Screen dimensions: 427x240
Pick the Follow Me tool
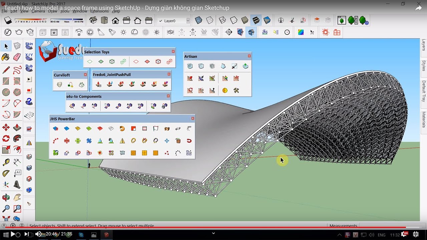tap(17, 138)
